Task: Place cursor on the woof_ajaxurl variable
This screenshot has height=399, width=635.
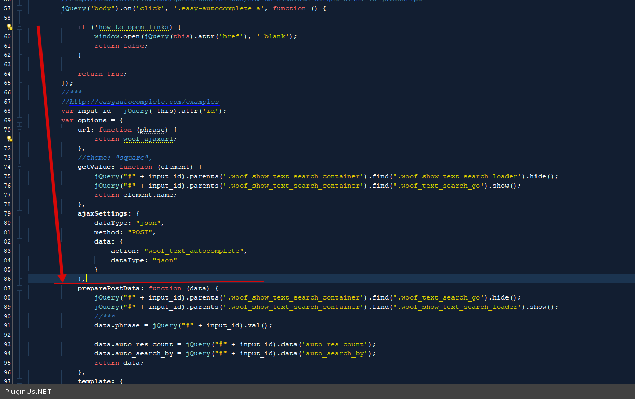Action: (x=149, y=139)
